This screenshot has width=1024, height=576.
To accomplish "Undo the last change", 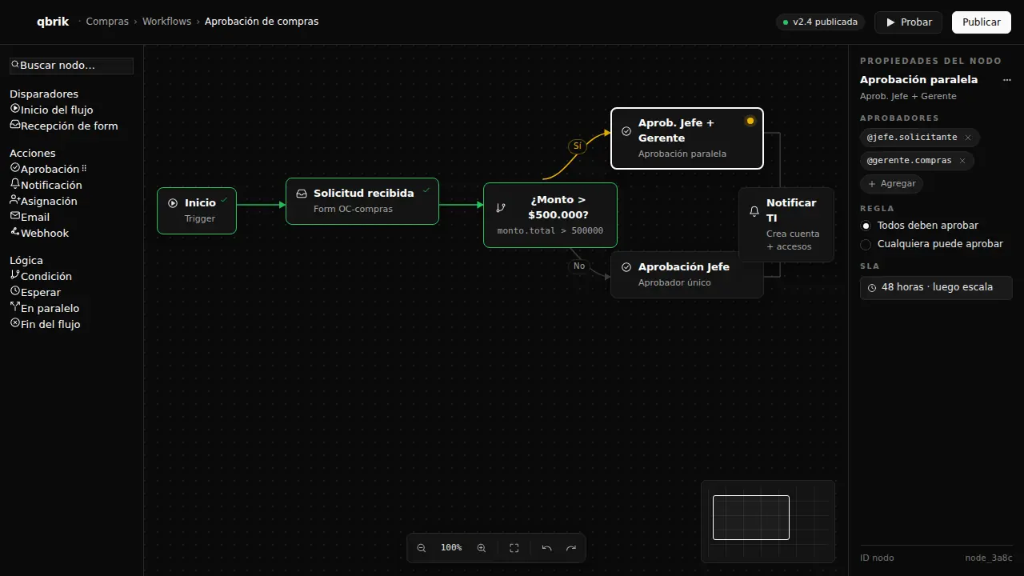I will coord(547,548).
